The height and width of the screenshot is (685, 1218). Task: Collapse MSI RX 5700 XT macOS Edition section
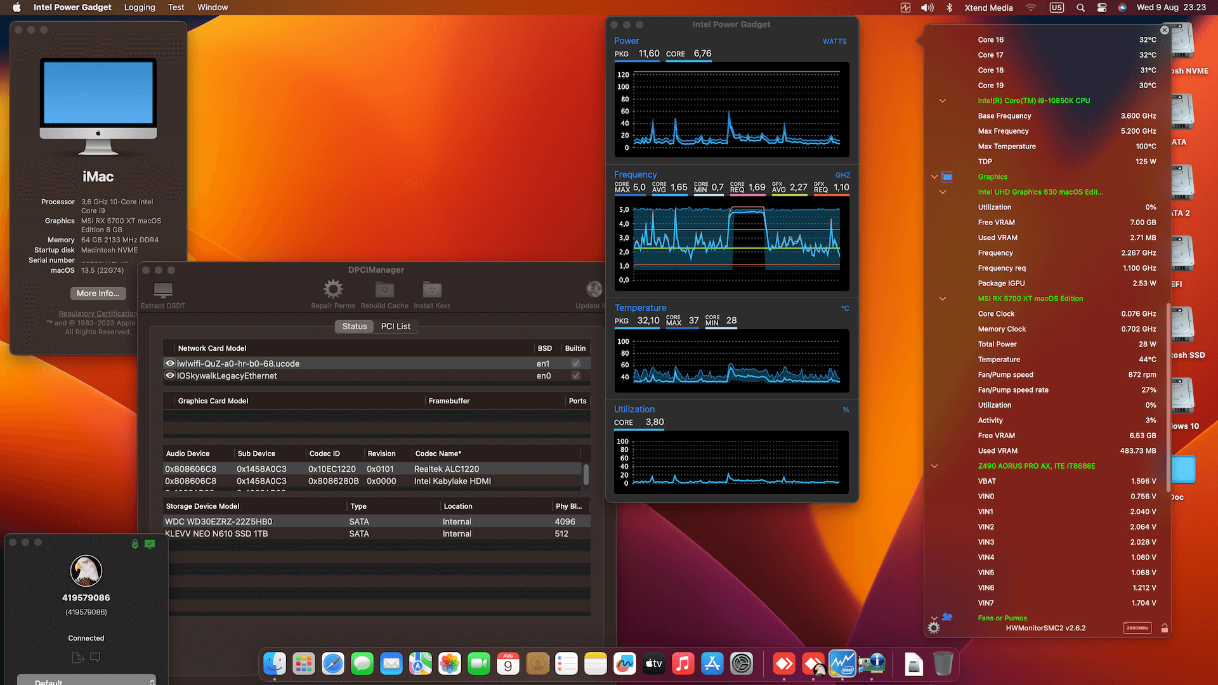[943, 299]
